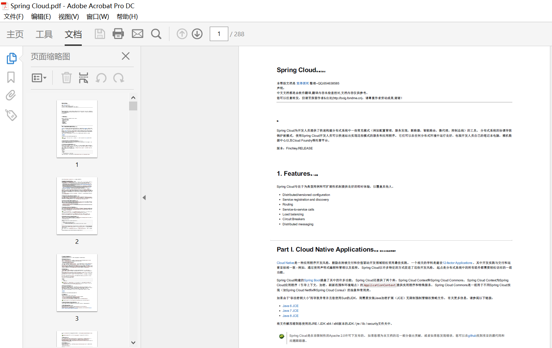Click the insert page break icon

pyautogui.click(x=84, y=78)
